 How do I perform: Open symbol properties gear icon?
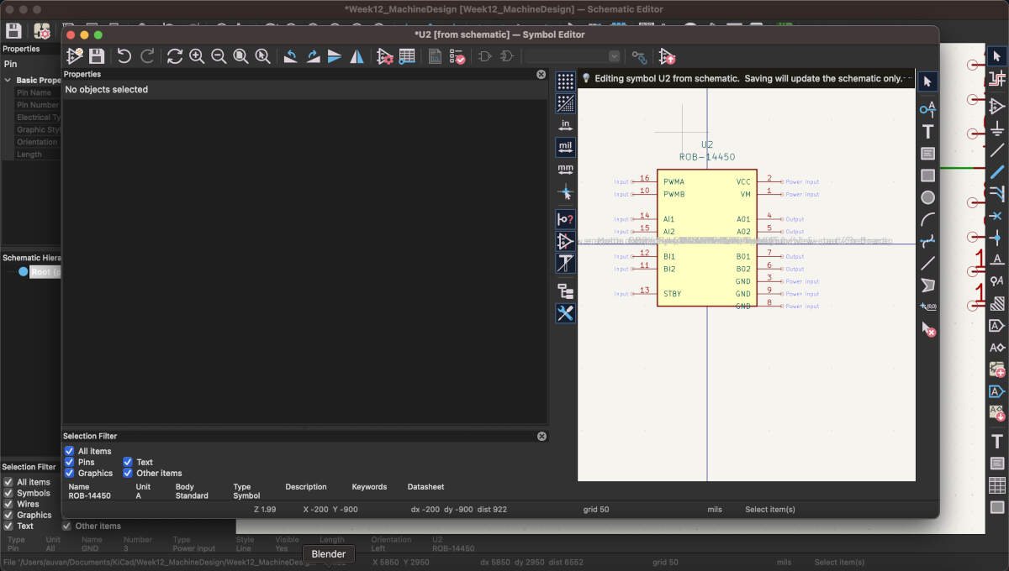coord(385,56)
